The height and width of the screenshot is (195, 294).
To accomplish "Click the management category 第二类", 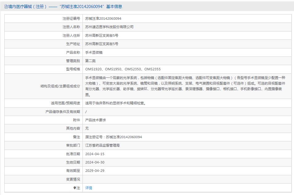I will [91, 61].
